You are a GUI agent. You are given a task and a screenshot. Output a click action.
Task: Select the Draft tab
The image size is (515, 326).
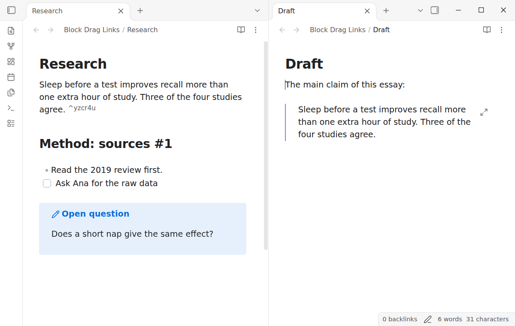(x=324, y=11)
